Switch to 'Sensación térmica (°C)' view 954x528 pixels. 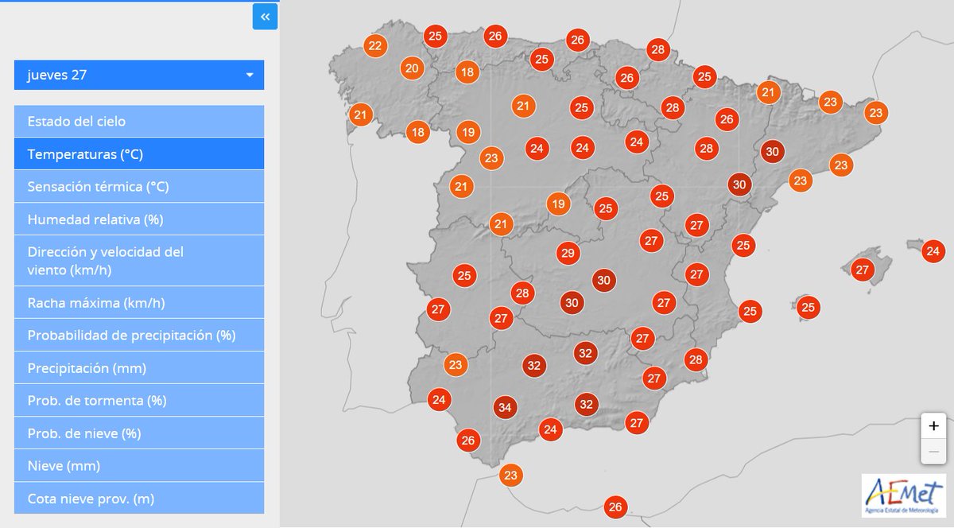pos(139,186)
